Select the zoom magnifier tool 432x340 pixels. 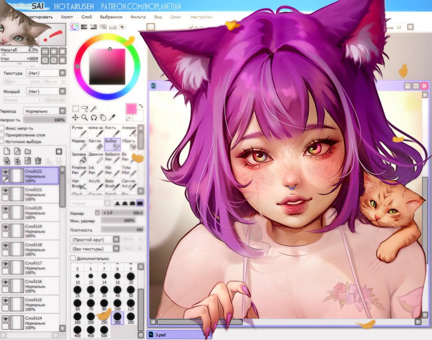tap(85, 117)
